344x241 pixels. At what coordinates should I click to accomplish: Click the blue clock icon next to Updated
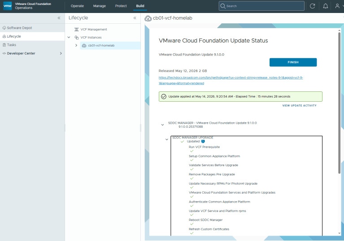coord(203,141)
